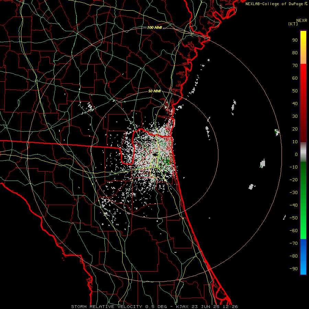Click the -60 value on velocity scale
The height and width of the screenshot is (309, 309).
[x=294, y=231]
